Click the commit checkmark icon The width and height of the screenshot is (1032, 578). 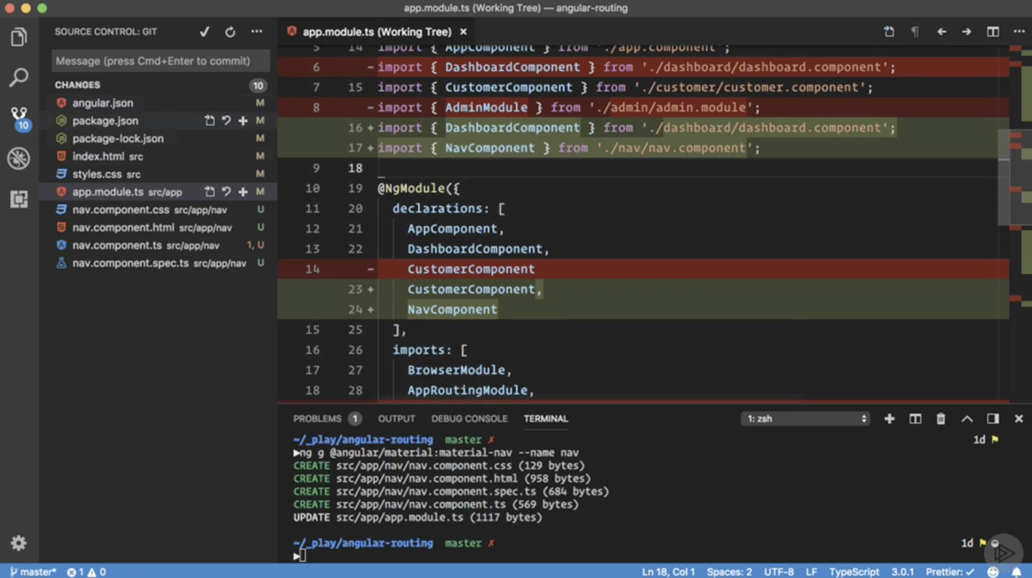point(204,32)
